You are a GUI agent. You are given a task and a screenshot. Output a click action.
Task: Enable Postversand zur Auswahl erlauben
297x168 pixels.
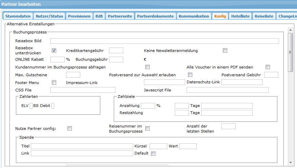click(x=190, y=75)
